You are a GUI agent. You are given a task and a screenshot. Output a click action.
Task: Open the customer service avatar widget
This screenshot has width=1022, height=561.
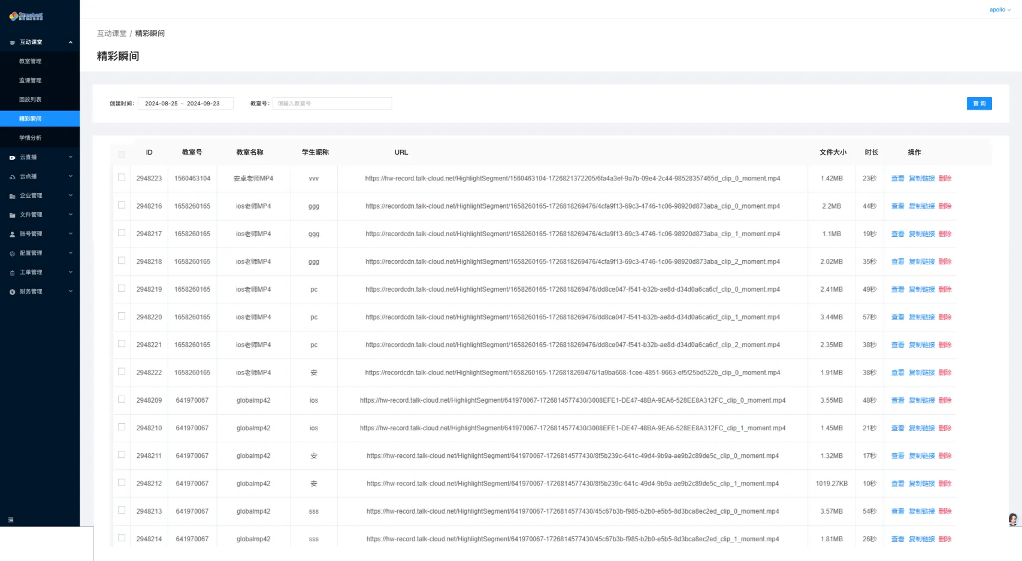coord(1013,519)
